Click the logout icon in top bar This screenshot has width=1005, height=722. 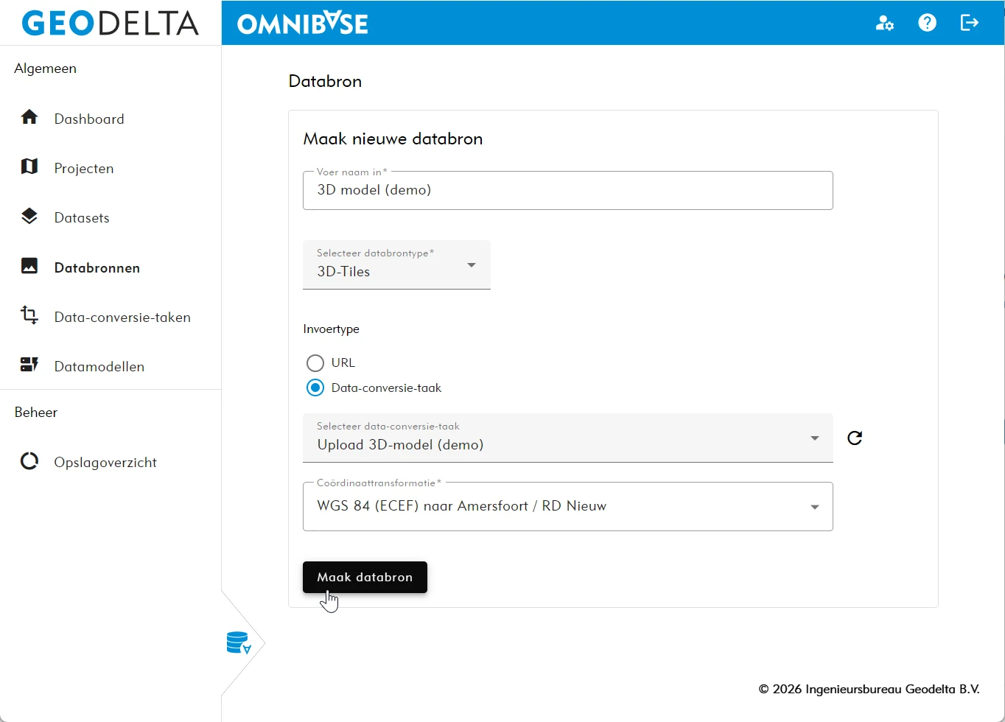970,23
